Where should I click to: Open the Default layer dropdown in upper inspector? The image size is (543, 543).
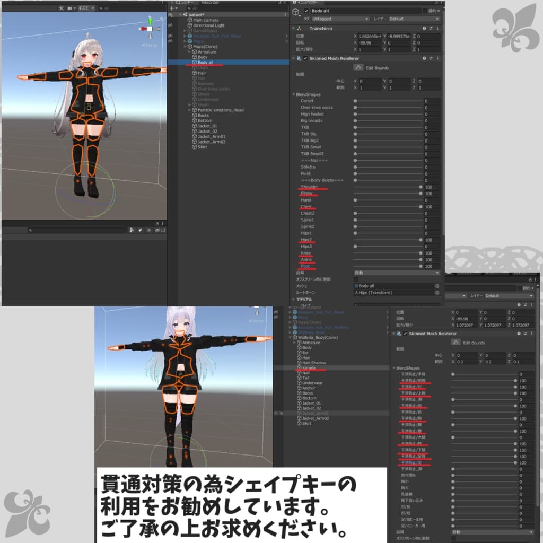(x=414, y=19)
